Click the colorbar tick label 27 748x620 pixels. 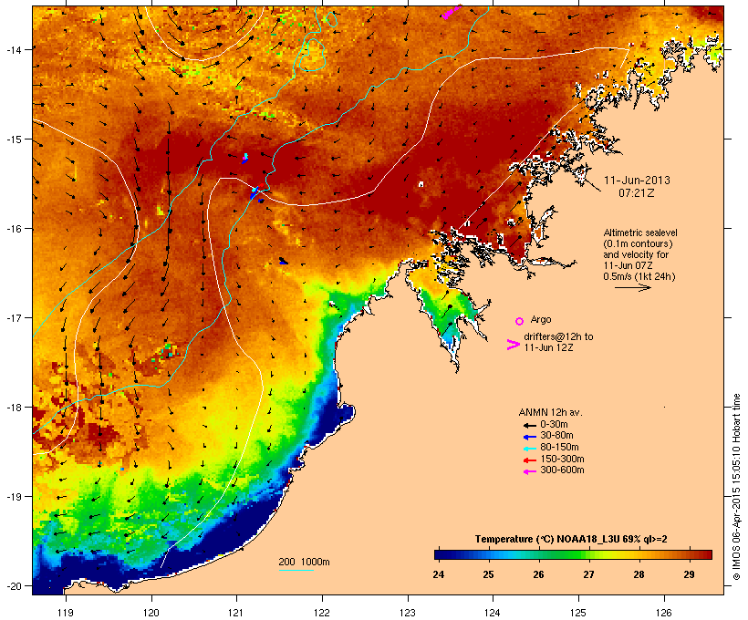pyautogui.click(x=588, y=574)
